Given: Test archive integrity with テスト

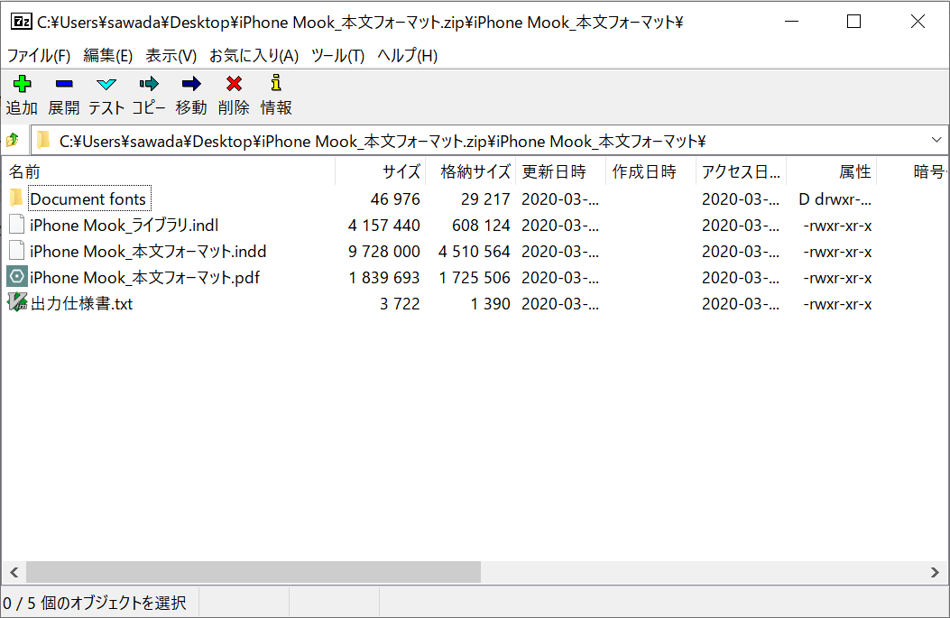Looking at the screenshot, I should point(106,93).
